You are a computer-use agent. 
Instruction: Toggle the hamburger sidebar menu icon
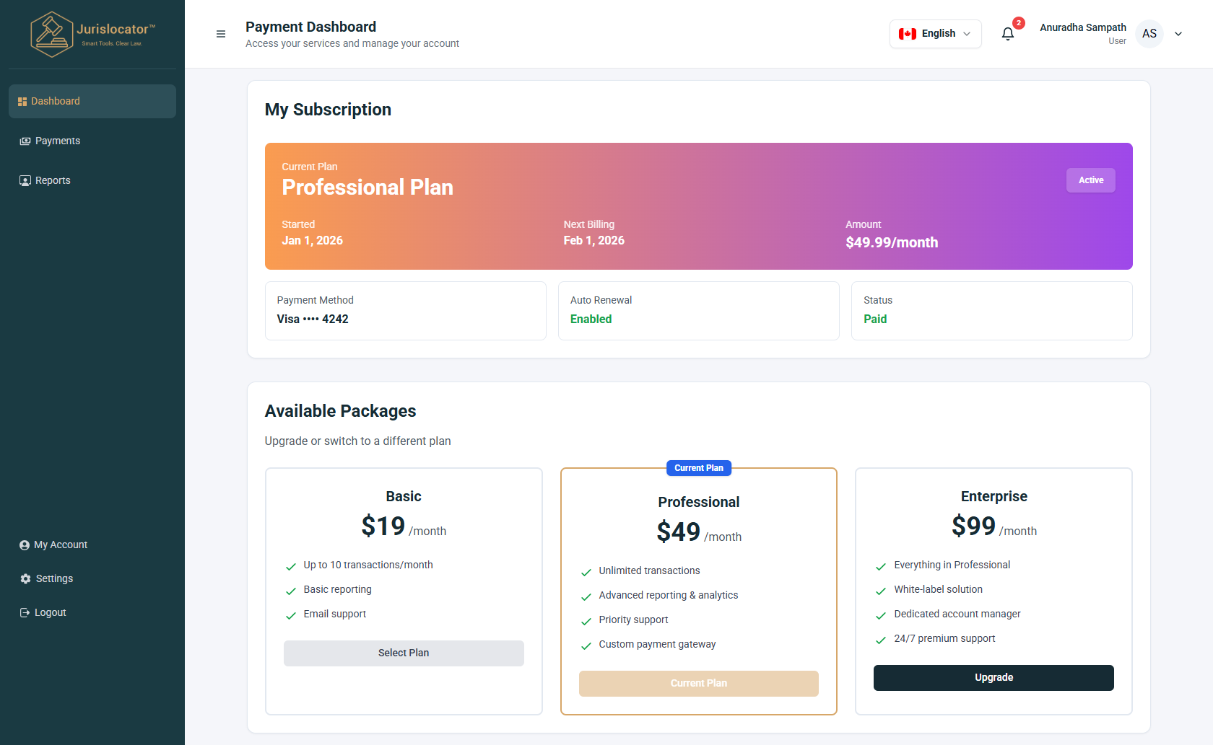(221, 34)
